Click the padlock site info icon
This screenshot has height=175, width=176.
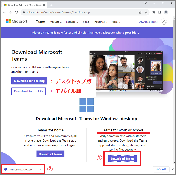pyautogui.click(x=24, y=12)
